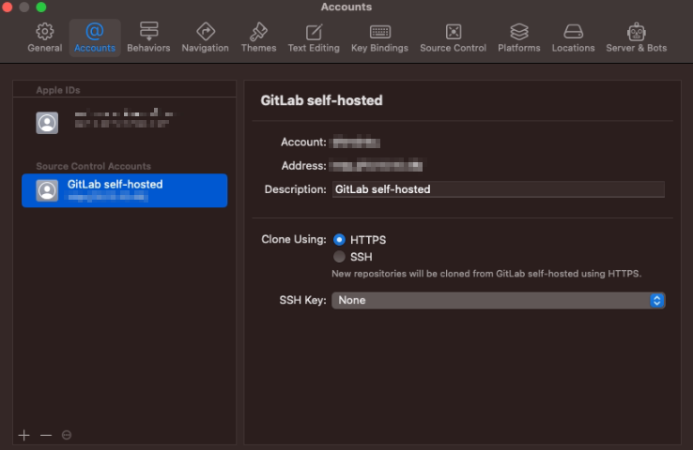This screenshot has height=450, width=693.
Task: Open the SSH Key dropdown
Action: pyautogui.click(x=498, y=300)
